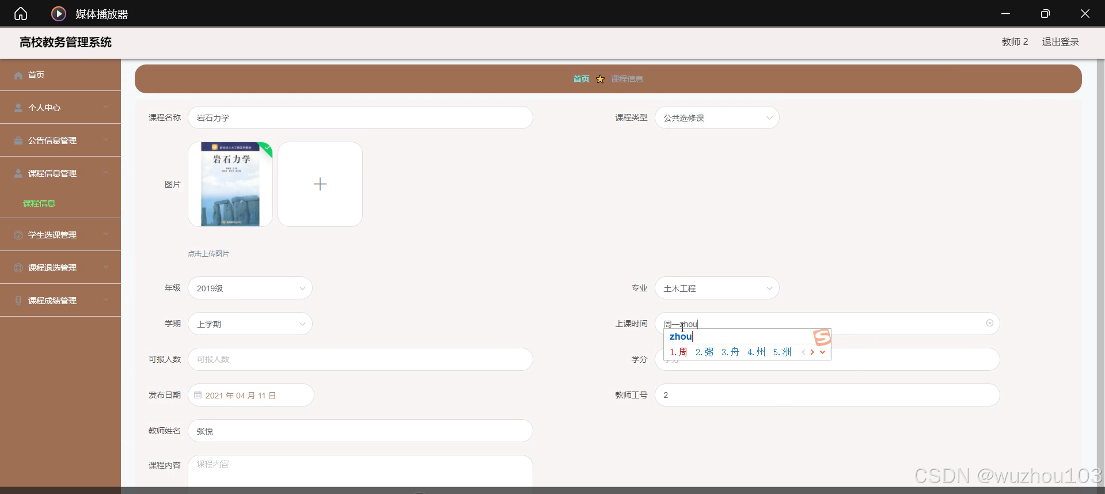This screenshot has width=1105, height=494.
Task: Click the plus icon to upload an image
Action: tap(320, 184)
